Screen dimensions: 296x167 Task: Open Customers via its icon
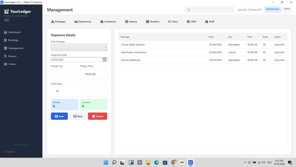point(102,22)
